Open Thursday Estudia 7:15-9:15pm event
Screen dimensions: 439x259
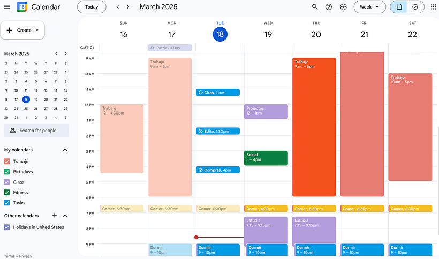(314, 231)
